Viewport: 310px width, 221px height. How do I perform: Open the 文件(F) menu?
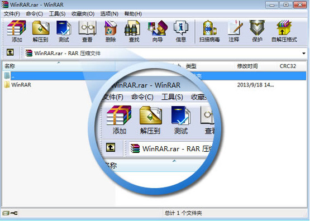[12, 14]
